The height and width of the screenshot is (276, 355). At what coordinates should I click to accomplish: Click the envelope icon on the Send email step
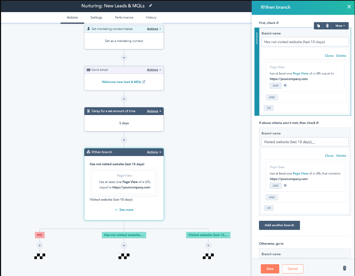[x=88, y=70]
